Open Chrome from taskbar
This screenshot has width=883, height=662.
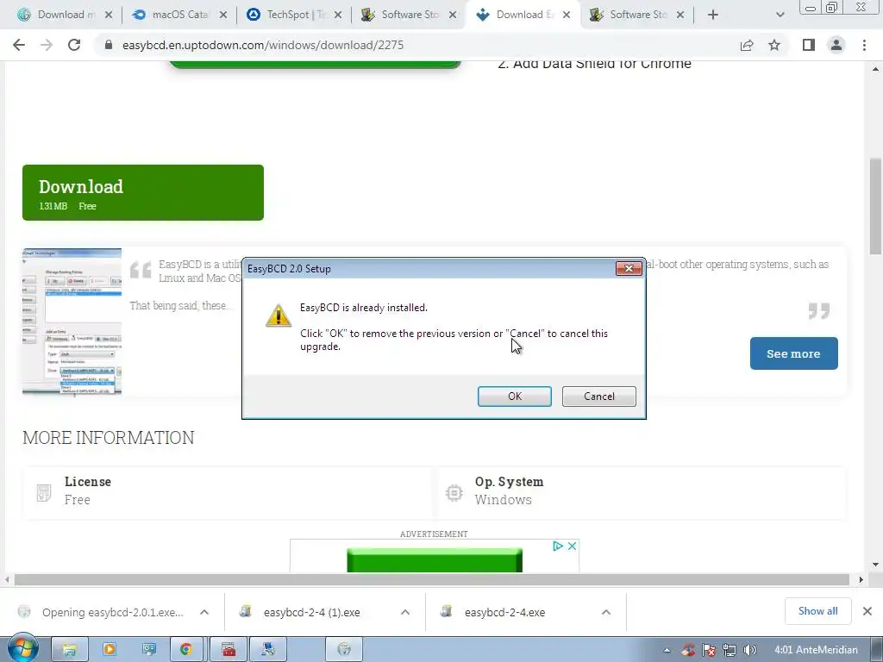pos(186,650)
